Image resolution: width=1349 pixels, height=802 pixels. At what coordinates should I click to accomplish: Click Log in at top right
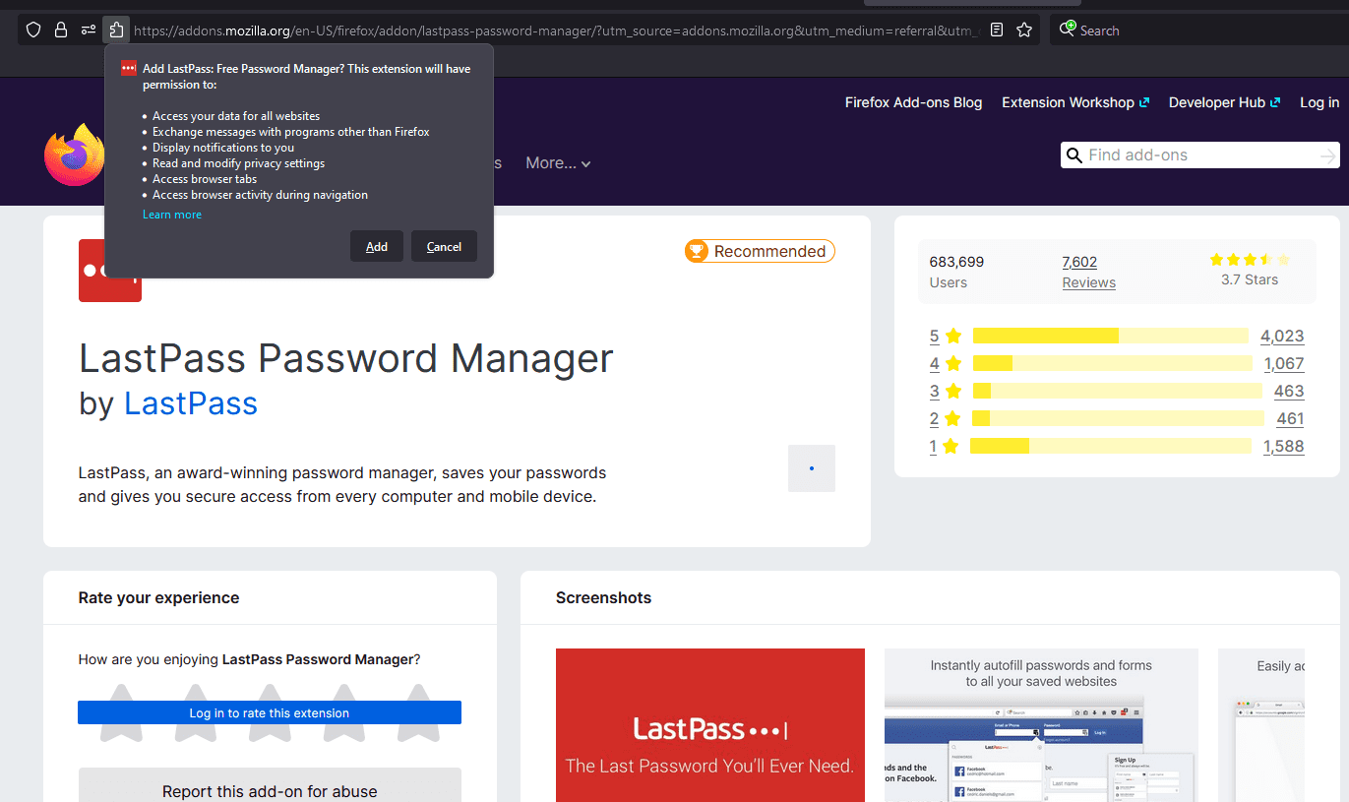tap(1319, 102)
